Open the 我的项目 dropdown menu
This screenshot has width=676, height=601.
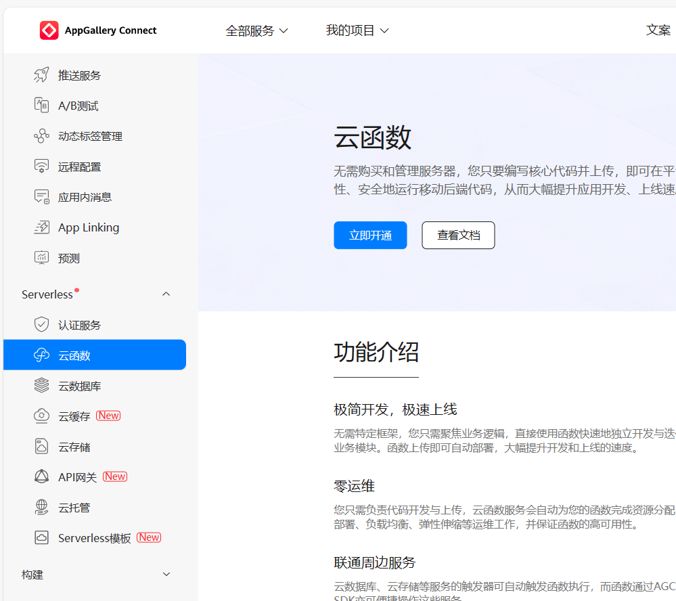point(357,30)
